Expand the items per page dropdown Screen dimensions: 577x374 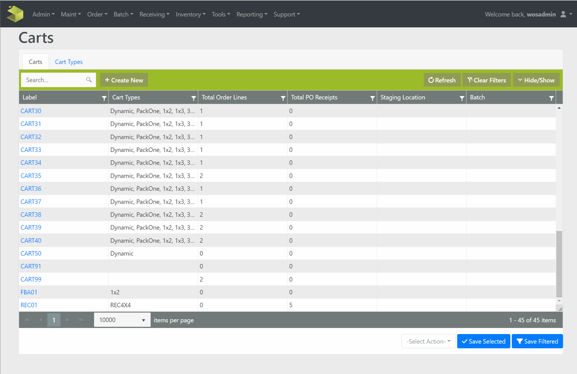(122, 320)
